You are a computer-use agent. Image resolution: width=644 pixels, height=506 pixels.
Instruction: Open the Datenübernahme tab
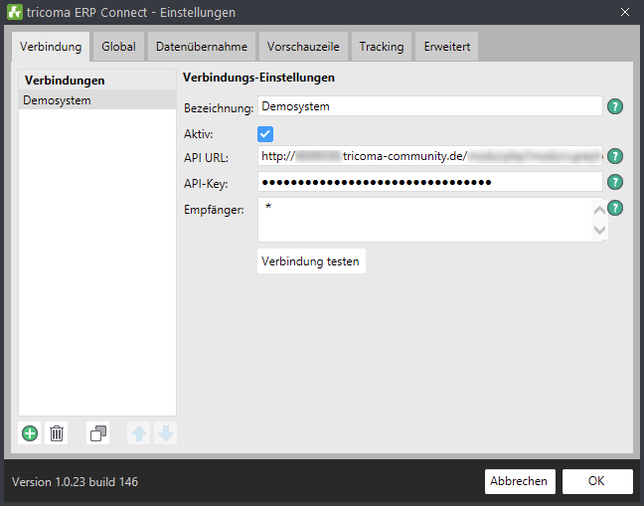pos(202,47)
